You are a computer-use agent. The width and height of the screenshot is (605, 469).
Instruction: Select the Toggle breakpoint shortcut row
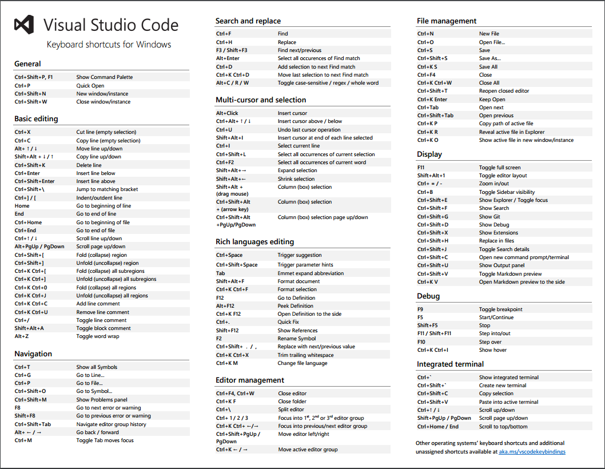coord(503,309)
